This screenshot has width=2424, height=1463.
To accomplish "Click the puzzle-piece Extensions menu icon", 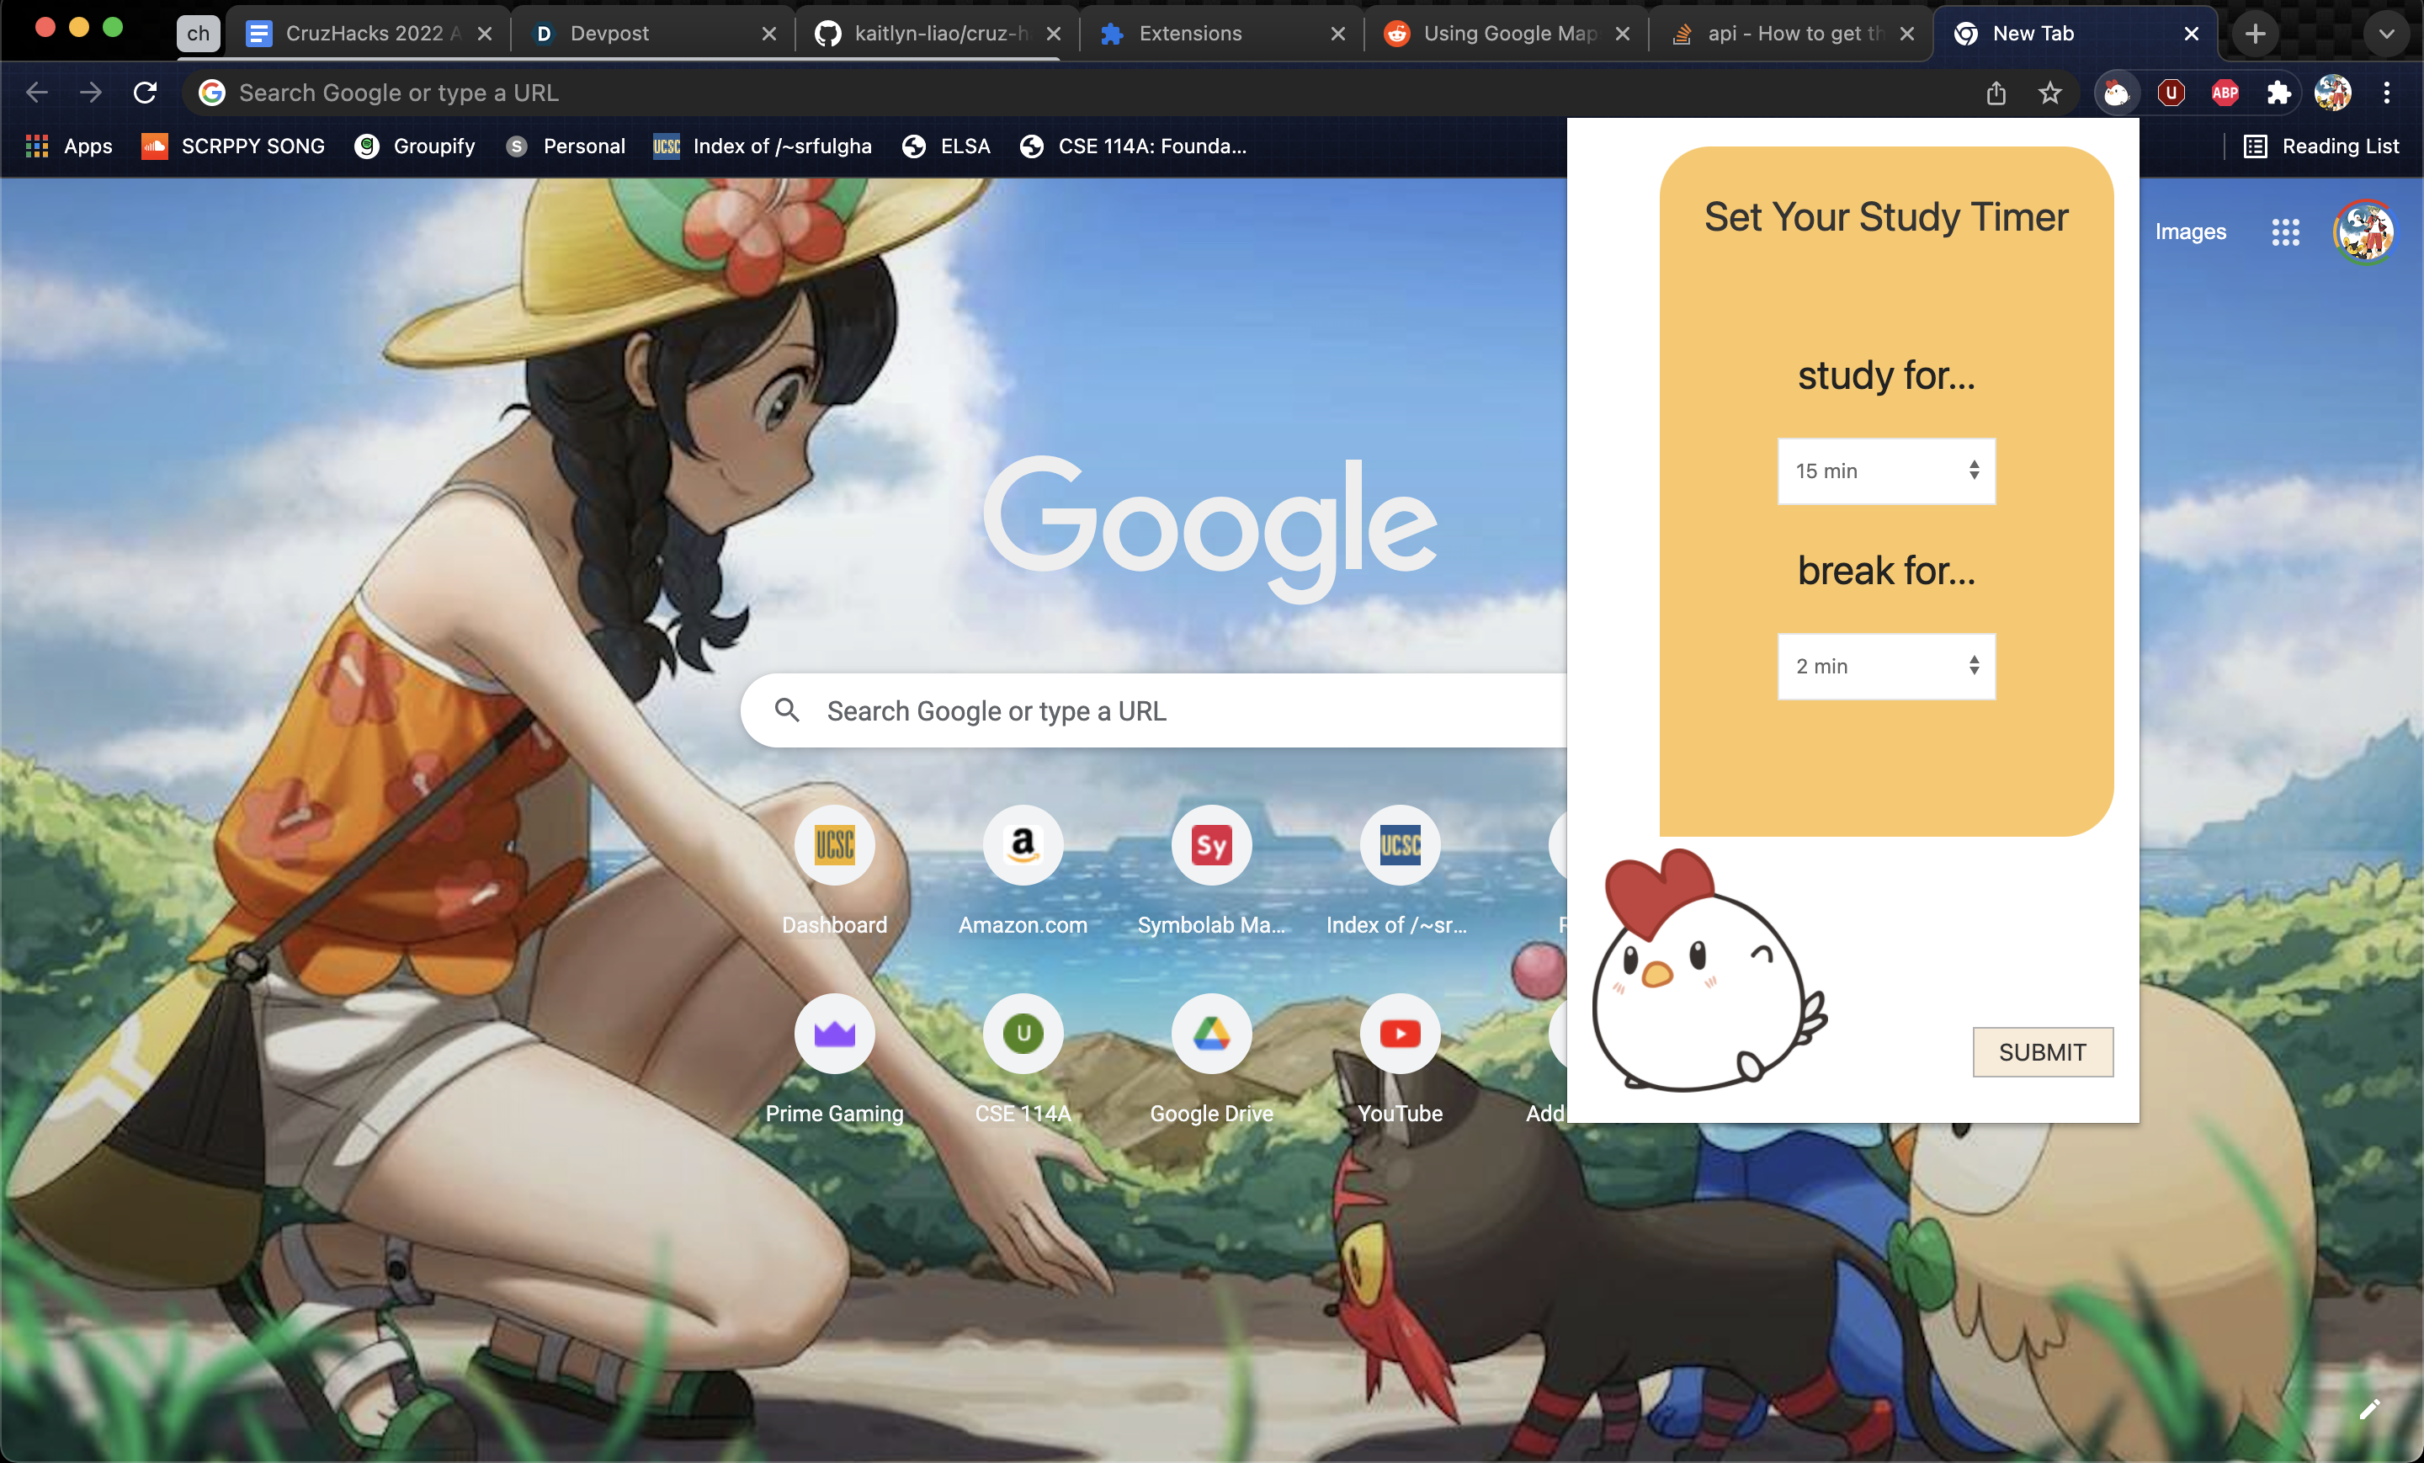I will tap(2278, 93).
